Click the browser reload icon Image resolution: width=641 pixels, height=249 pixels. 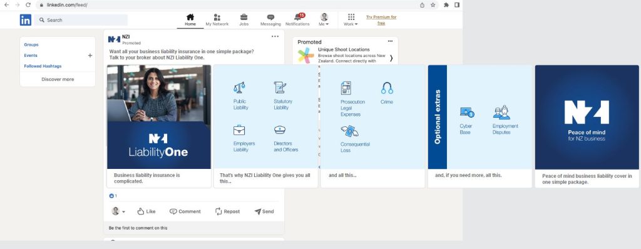pyautogui.click(x=28, y=5)
